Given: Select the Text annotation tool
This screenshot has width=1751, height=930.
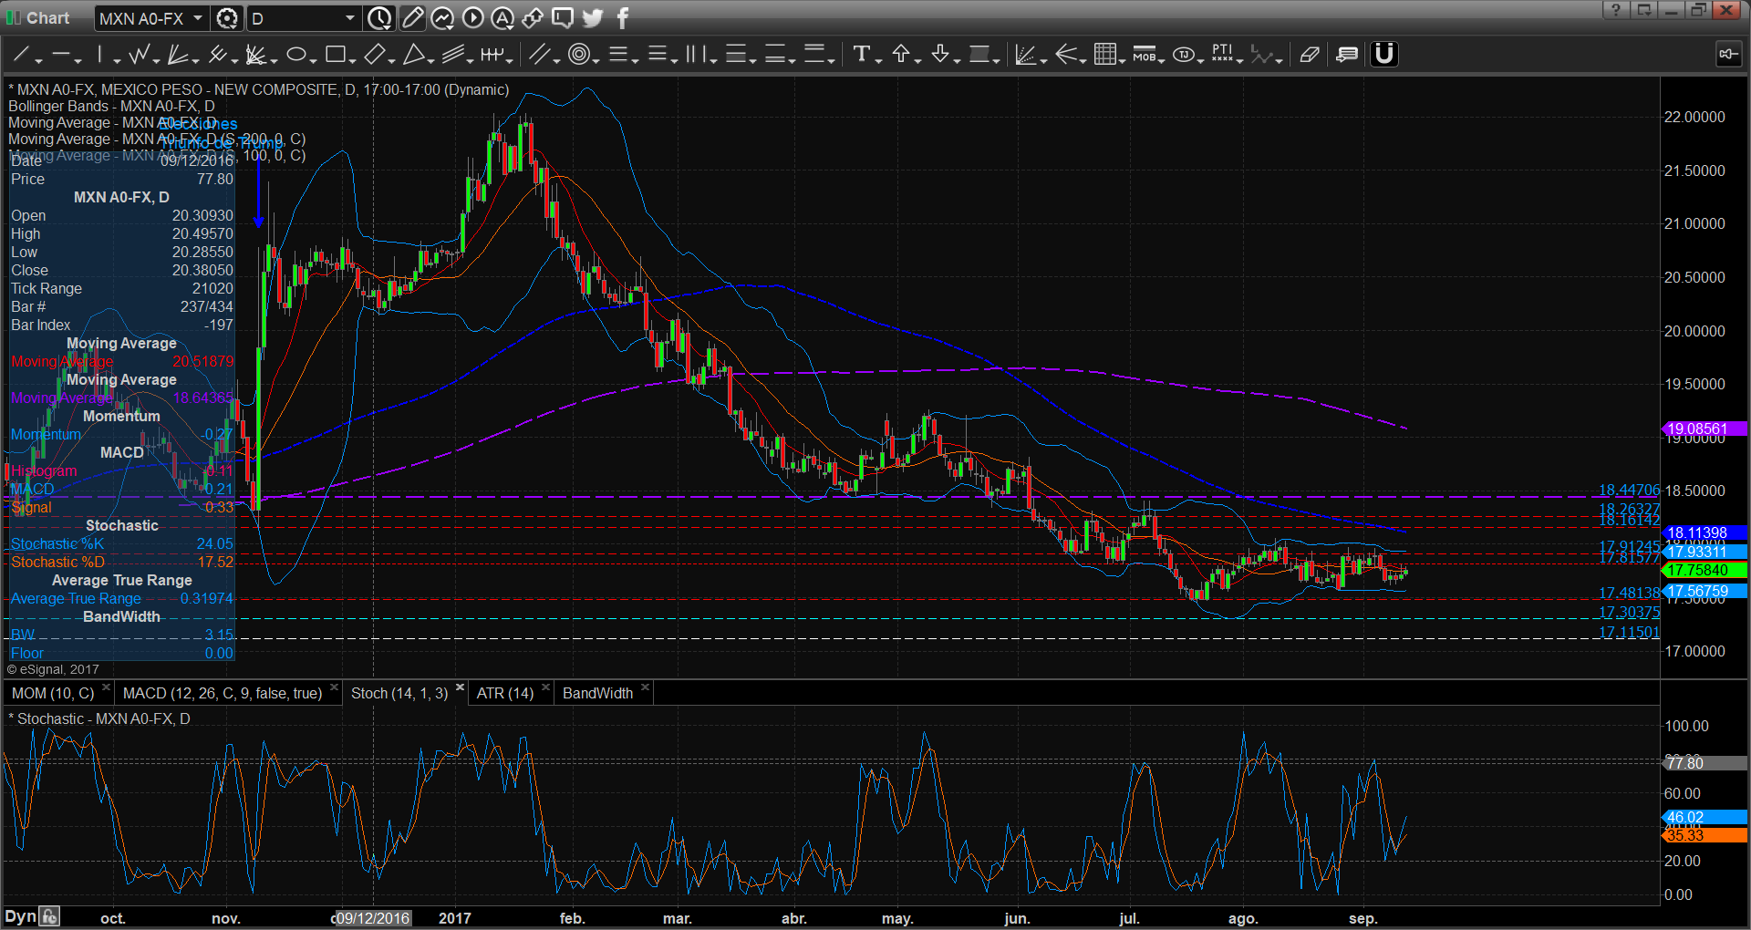Looking at the screenshot, I should pos(861,55).
